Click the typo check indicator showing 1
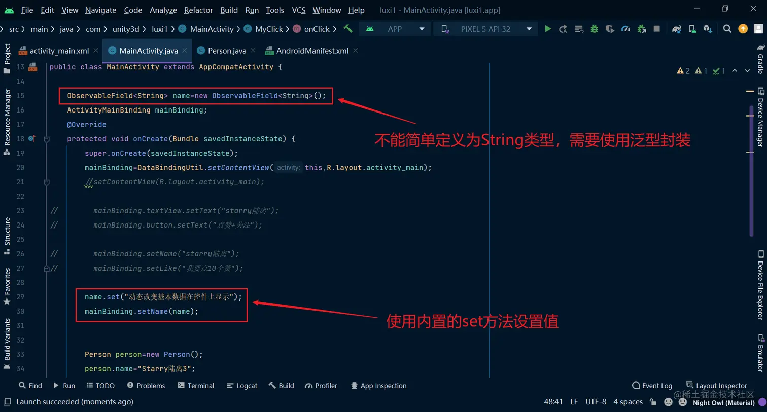The width and height of the screenshot is (767, 412). pyautogui.click(x=719, y=71)
